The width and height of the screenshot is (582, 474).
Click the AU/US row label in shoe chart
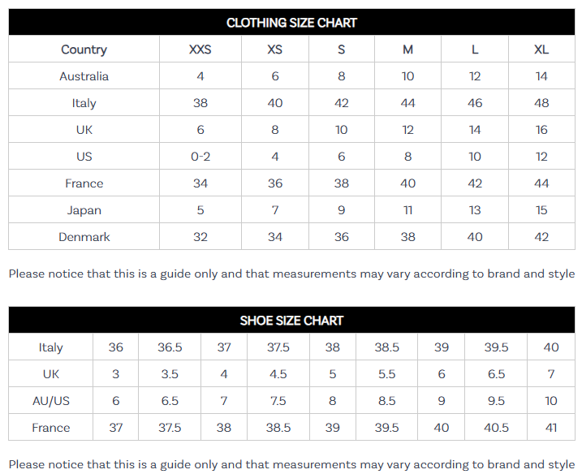tap(50, 401)
